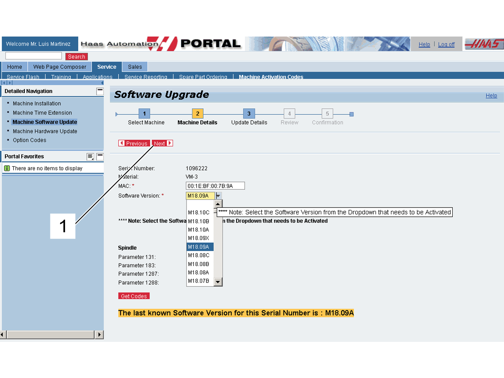Open the Home tab

click(x=15, y=67)
